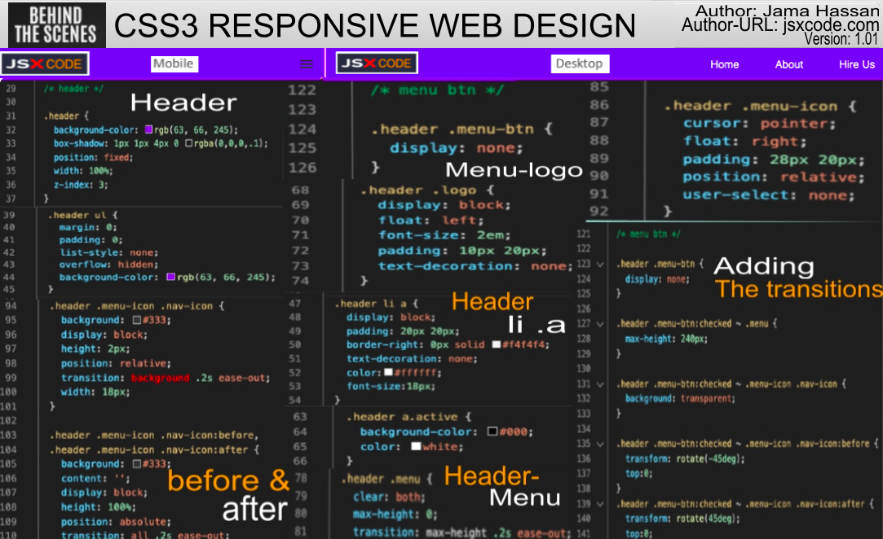Image resolution: width=883 pixels, height=539 pixels.
Task: Click the 'max-height: 0;' code line
Action: click(395, 515)
